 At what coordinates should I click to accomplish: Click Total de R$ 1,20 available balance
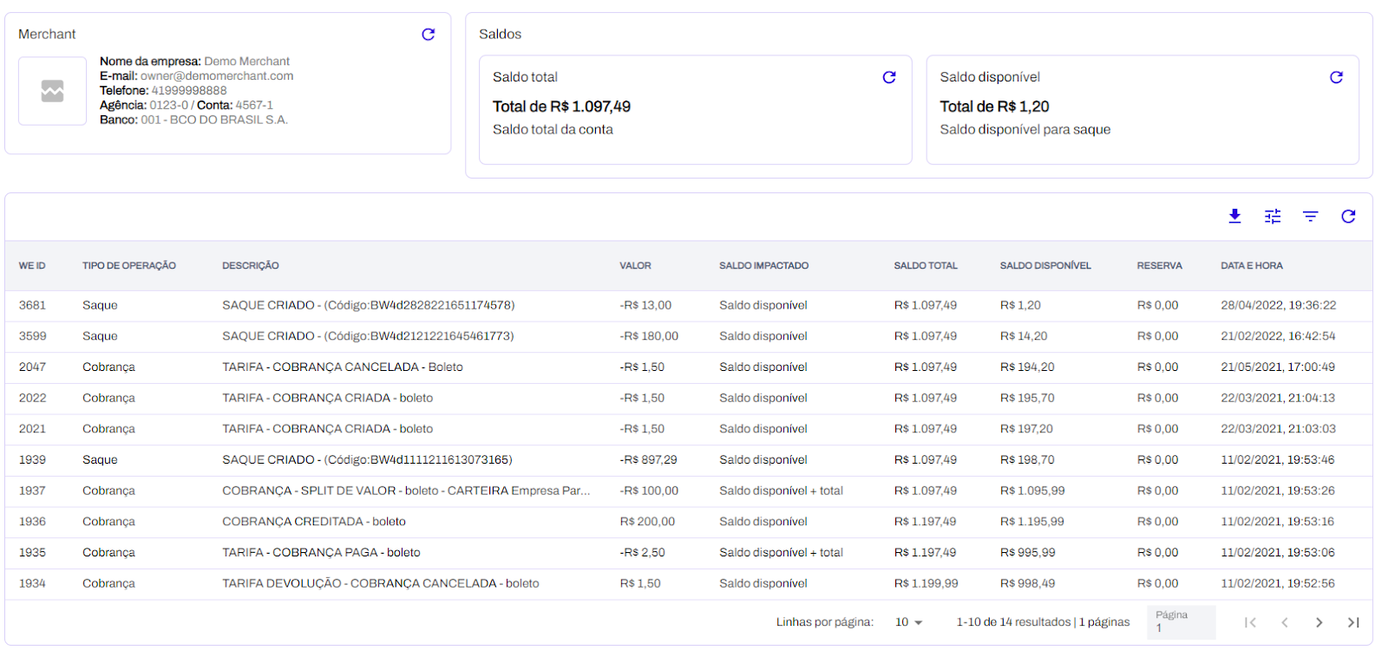(994, 107)
